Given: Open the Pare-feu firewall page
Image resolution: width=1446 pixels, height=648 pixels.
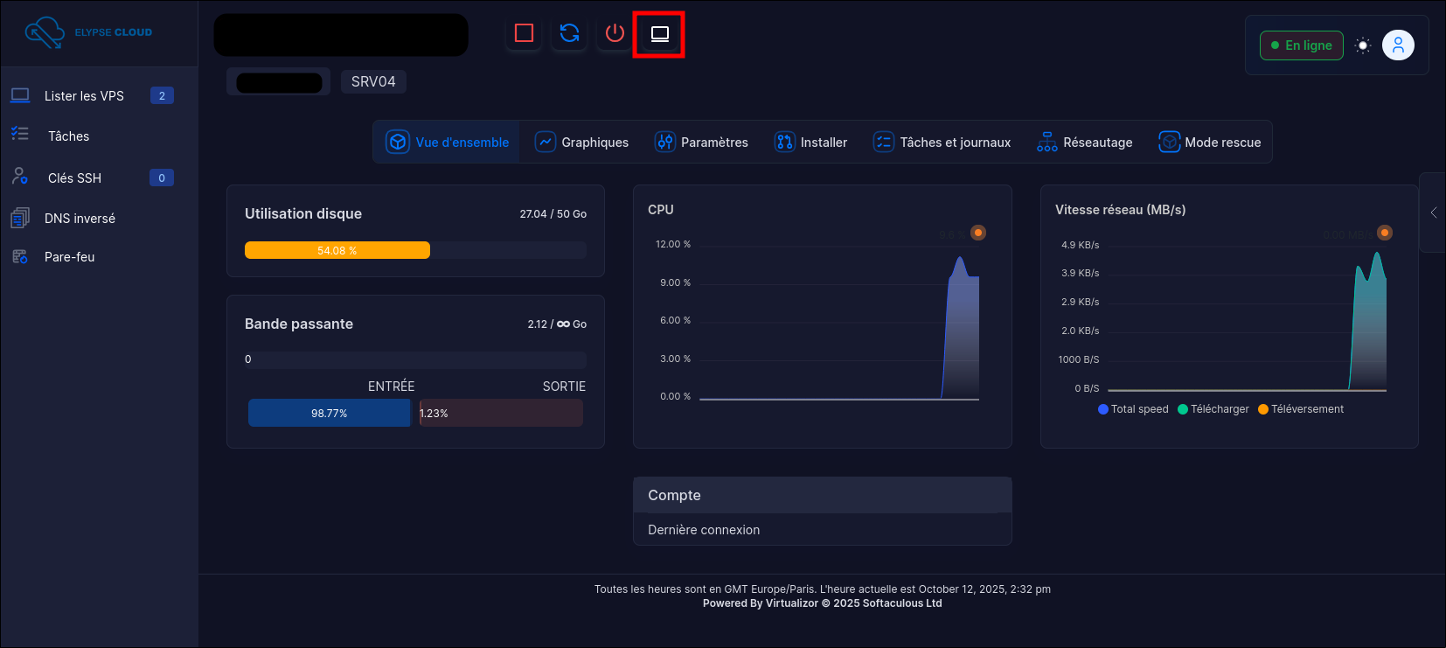Looking at the screenshot, I should (69, 257).
